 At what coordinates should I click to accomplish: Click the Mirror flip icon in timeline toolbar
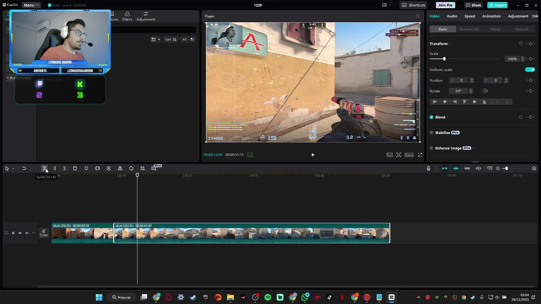(120, 168)
